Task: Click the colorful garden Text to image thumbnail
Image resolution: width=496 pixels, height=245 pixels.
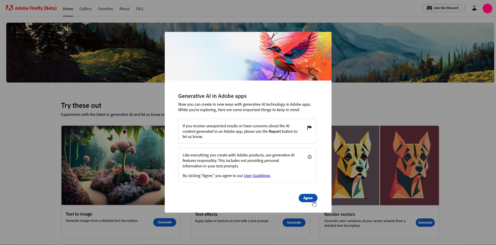Action: (x=109, y=165)
